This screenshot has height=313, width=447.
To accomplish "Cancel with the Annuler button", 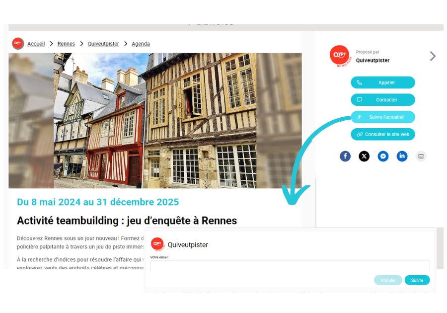I will pyautogui.click(x=388, y=280).
